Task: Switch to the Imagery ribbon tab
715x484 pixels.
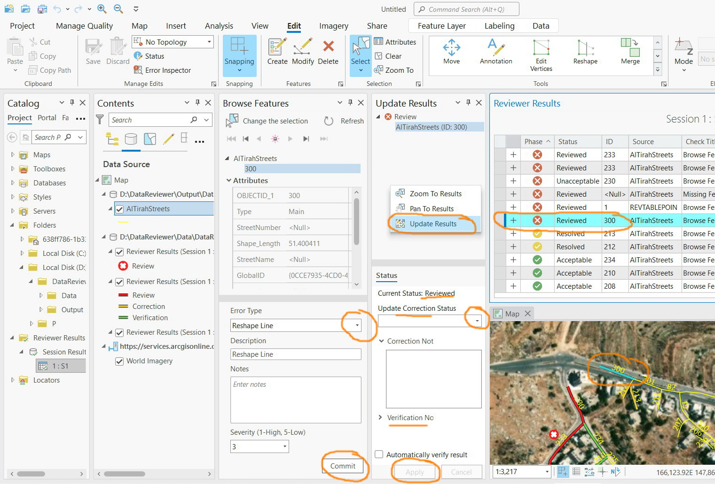Action: pos(333,26)
